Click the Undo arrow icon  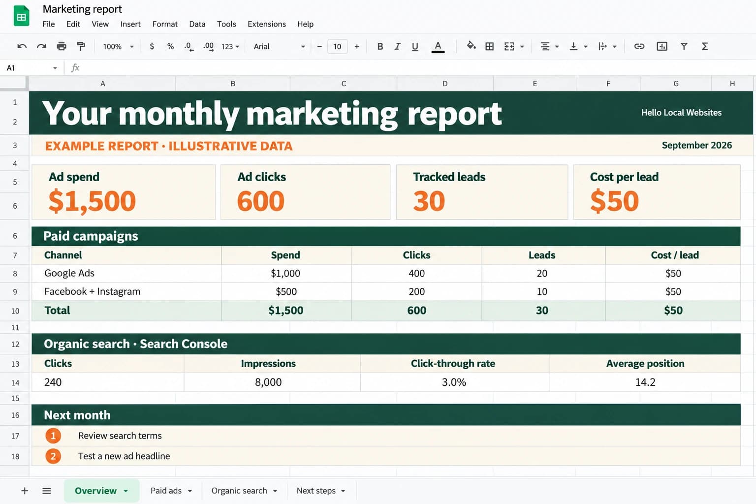pos(22,46)
